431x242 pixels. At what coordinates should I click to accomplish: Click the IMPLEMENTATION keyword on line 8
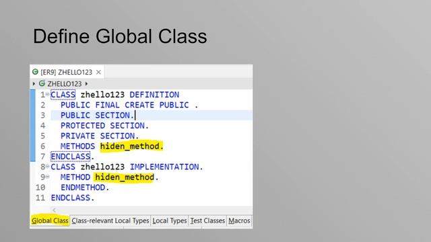(164, 167)
